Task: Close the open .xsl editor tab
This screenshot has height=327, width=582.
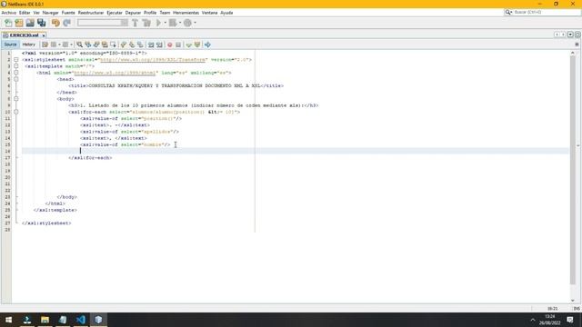Action: [x=44, y=35]
